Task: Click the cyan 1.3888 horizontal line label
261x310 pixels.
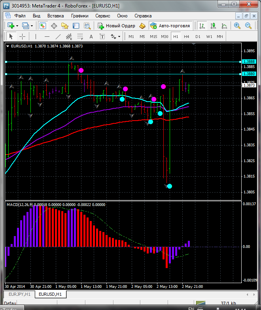Action: (x=249, y=62)
